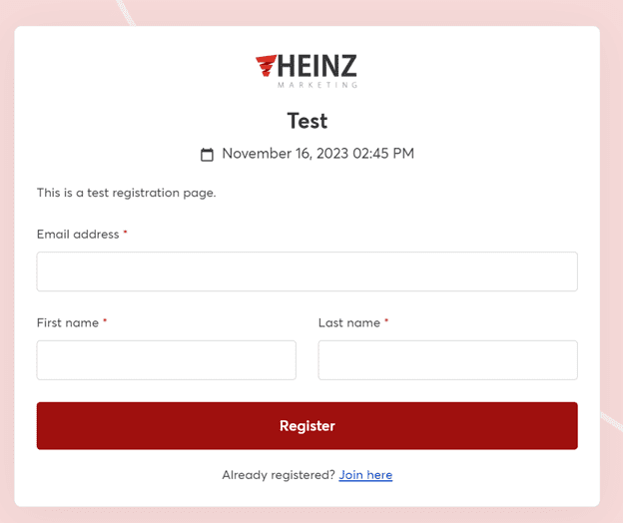Click the Heinz red logo emblem

pos(266,66)
